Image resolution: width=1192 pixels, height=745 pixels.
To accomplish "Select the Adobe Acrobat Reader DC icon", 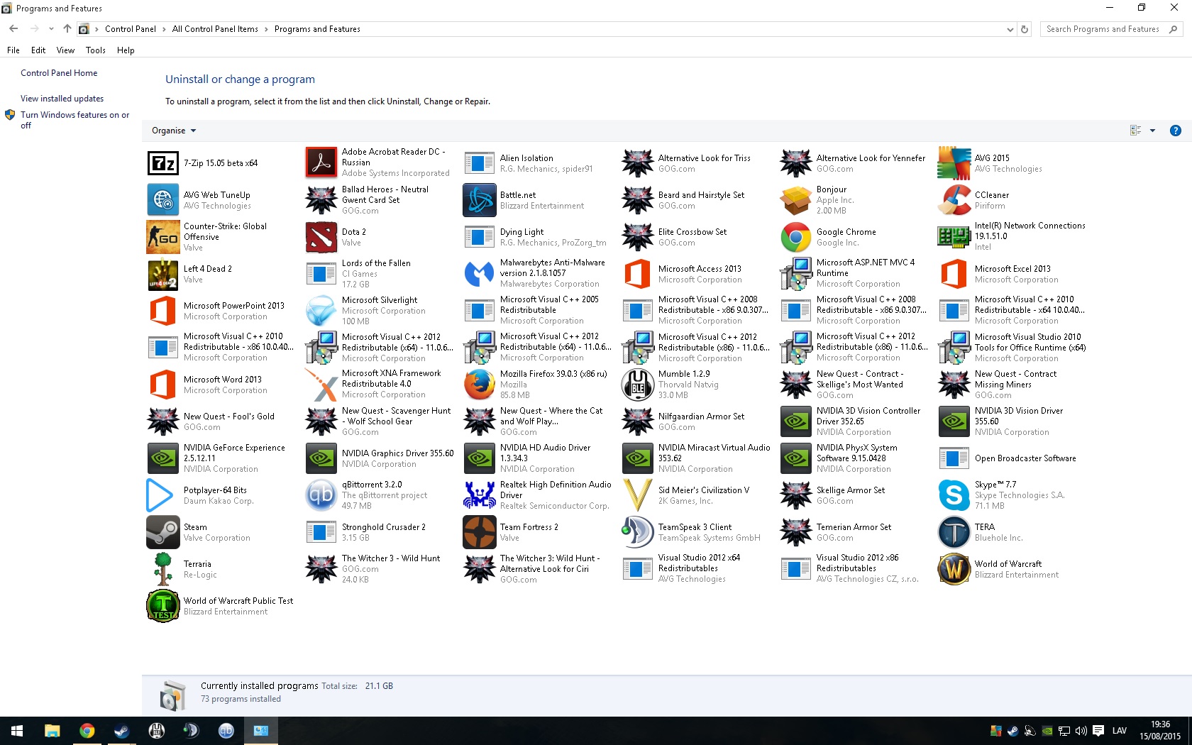I will point(321,162).
